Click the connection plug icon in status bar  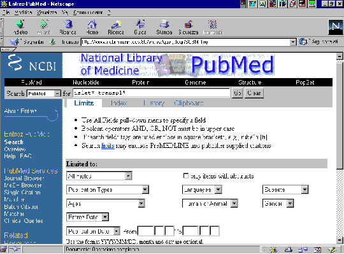coord(15,250)
